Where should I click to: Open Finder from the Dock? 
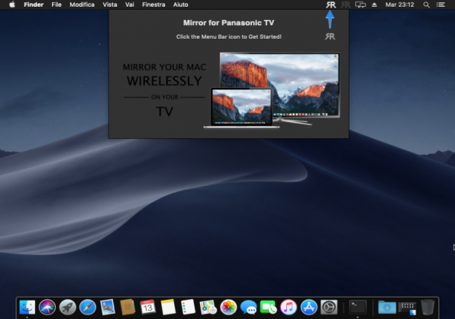tap(27, 307)
